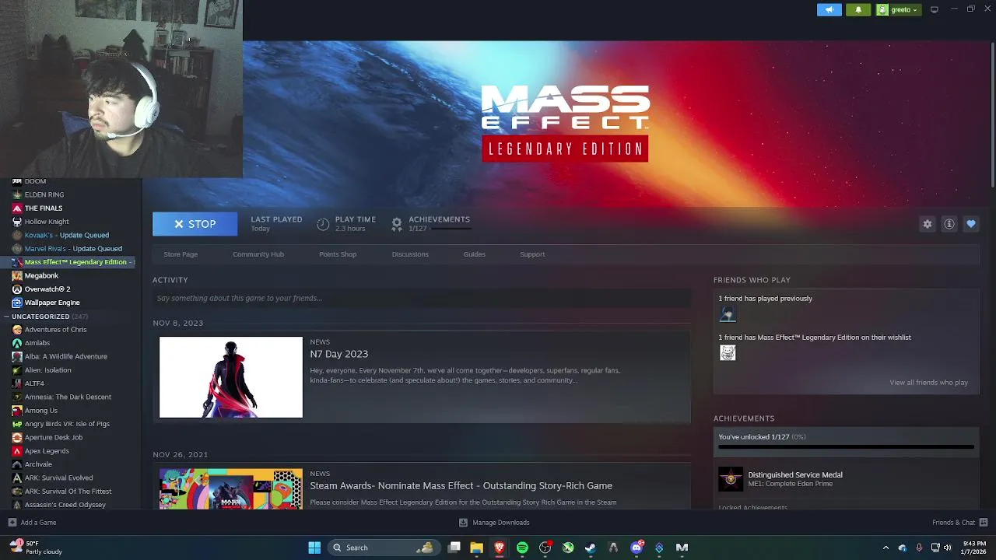
Task: Open the greeto account dropdown
Action: 898,9
